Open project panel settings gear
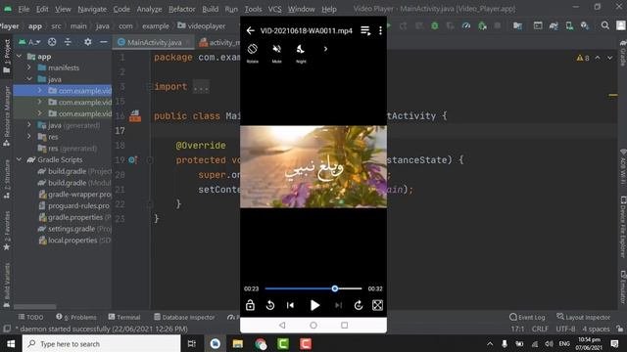This screenshot has width=627, height=352. (87, 42)
